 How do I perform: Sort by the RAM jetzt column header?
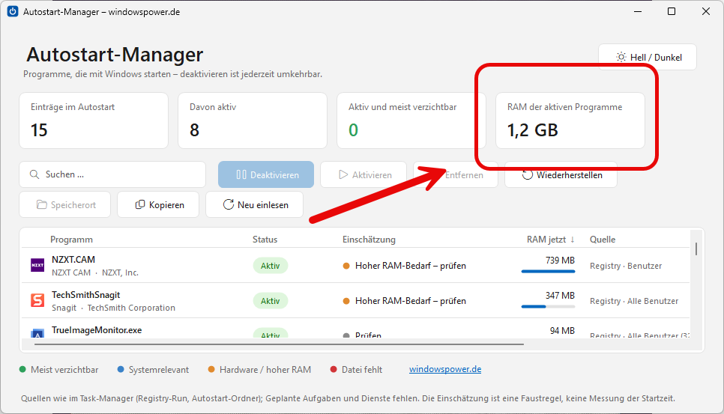pyautogui.click(x=550, y=240)
